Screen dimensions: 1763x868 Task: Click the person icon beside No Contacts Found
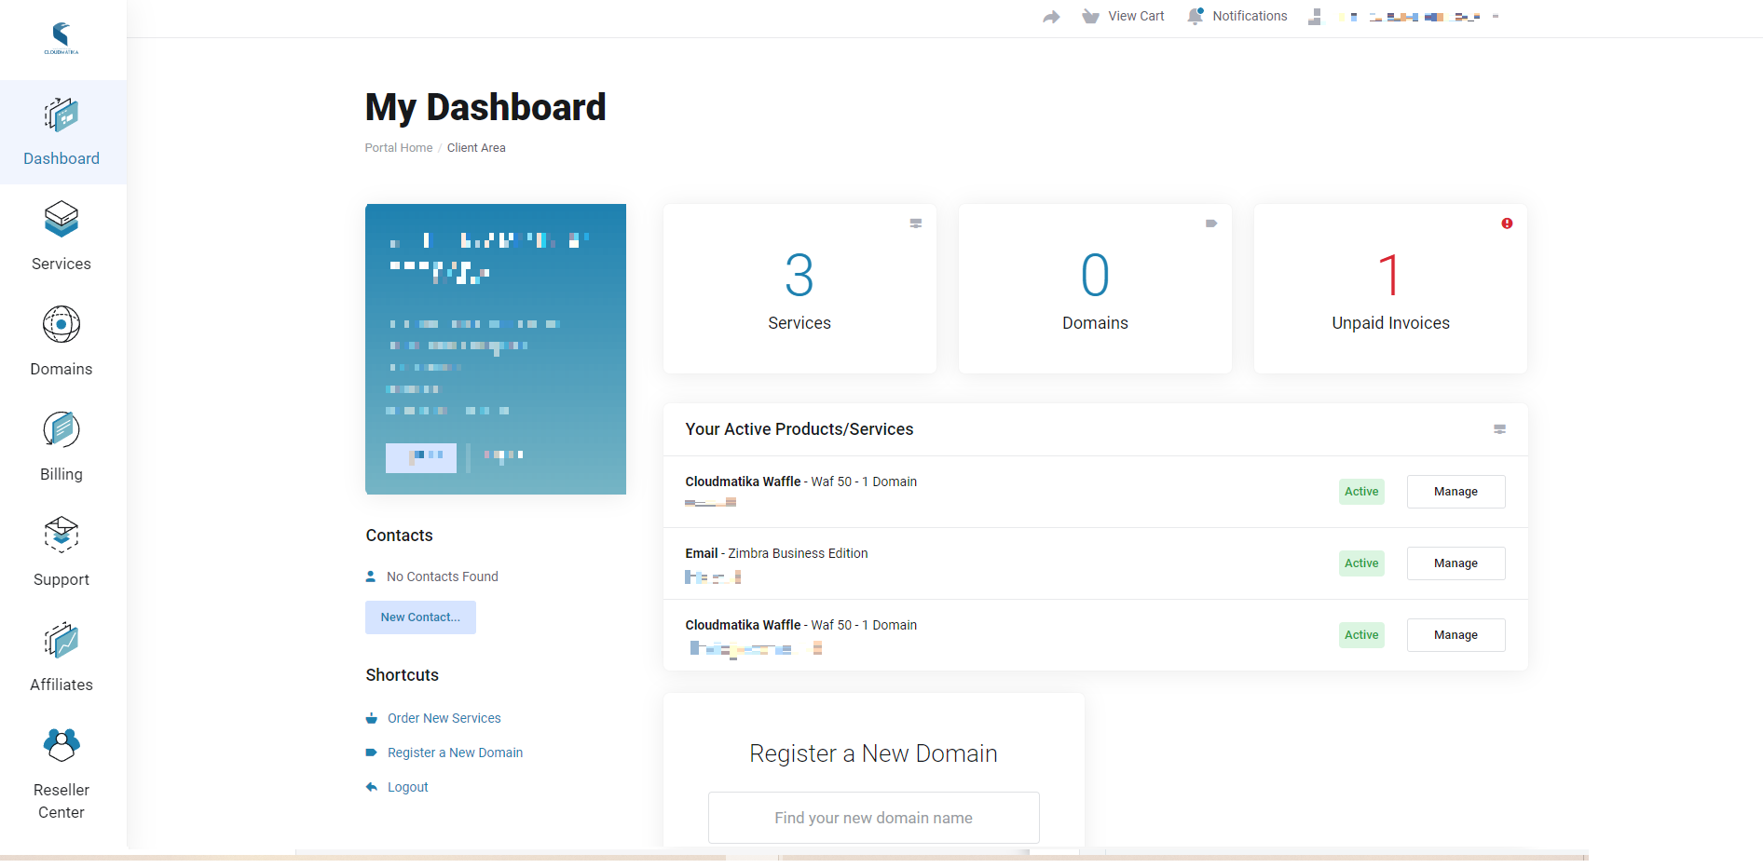point(371,576)
